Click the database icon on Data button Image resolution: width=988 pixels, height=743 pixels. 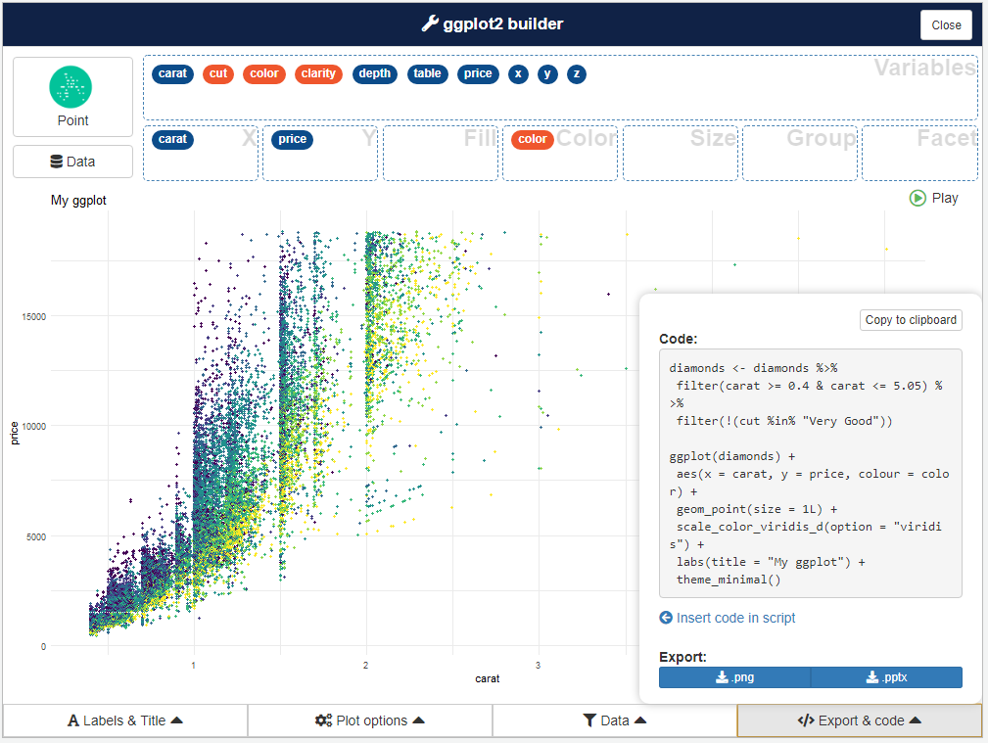pyautogui.click(x=56, y=162)
